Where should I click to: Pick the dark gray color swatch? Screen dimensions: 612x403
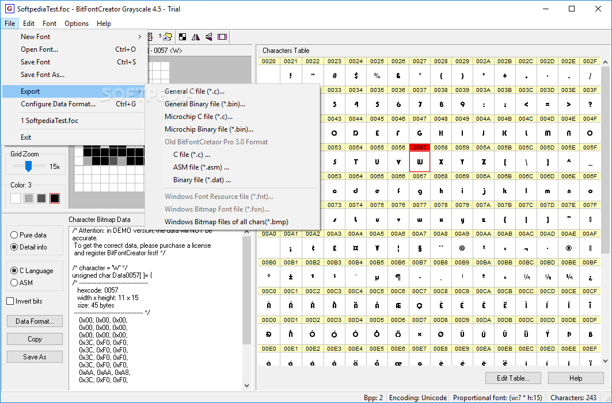41,198
